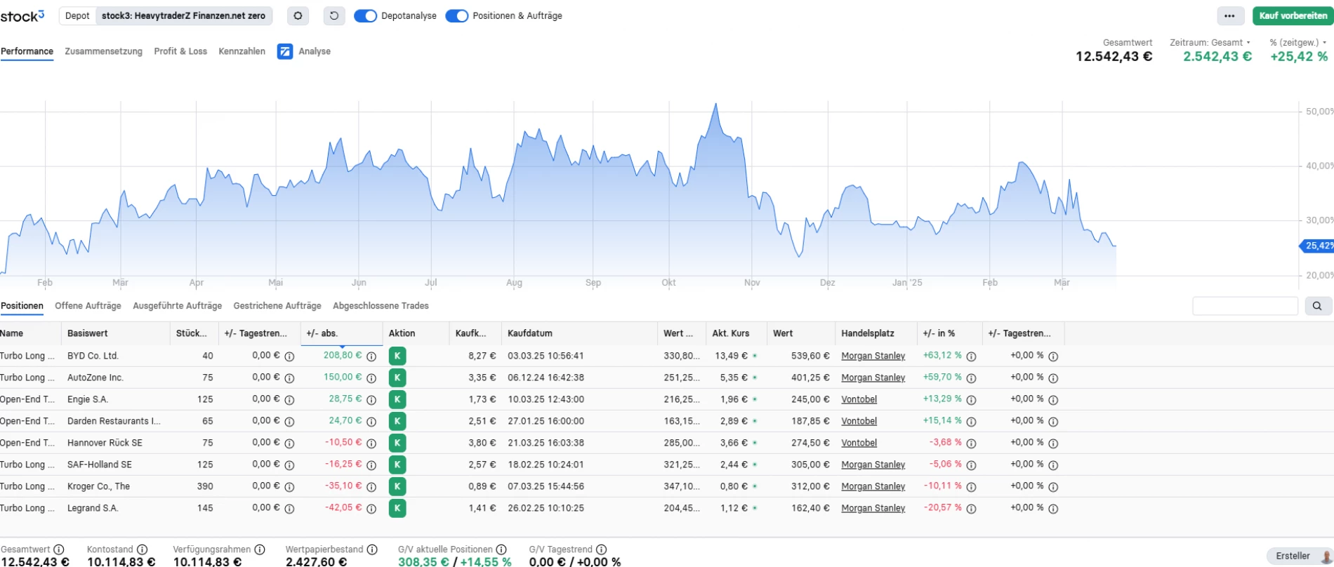Click the K action icon for Kroger

coord(397,486)
